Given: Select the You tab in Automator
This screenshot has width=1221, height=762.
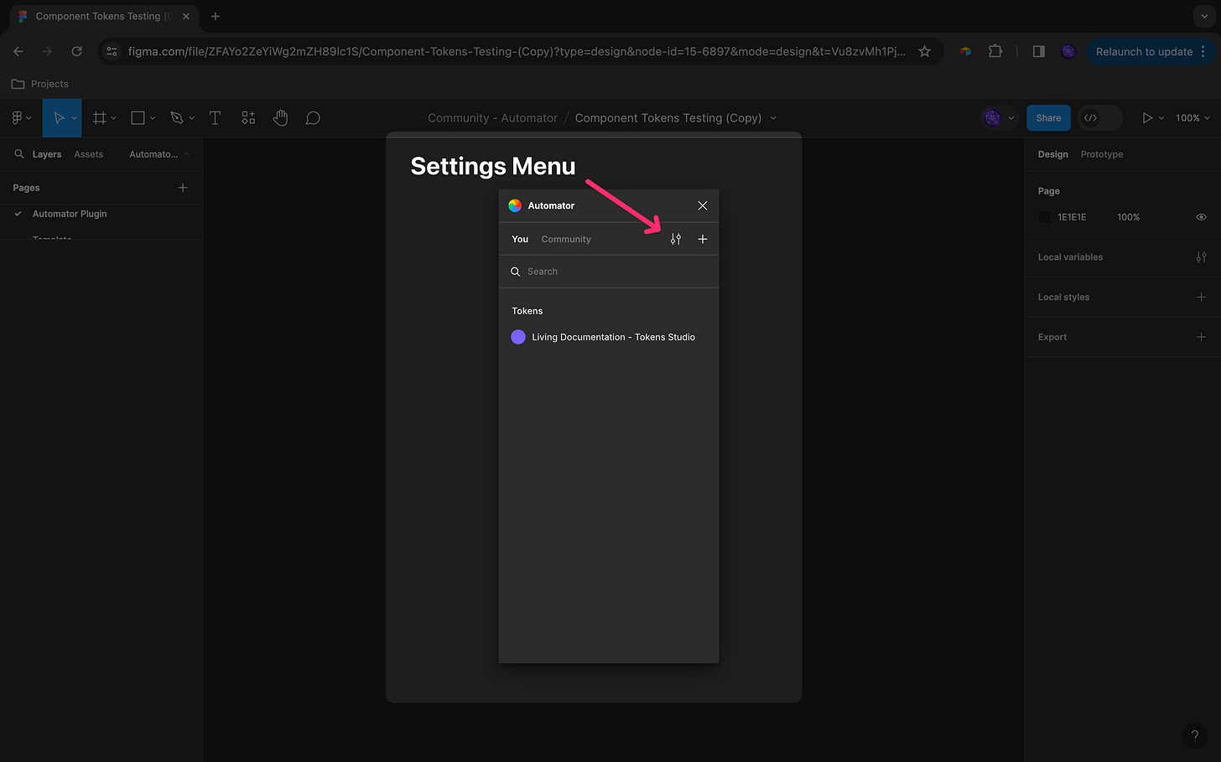Looking at the screenshot, I should tap(520, 239).
